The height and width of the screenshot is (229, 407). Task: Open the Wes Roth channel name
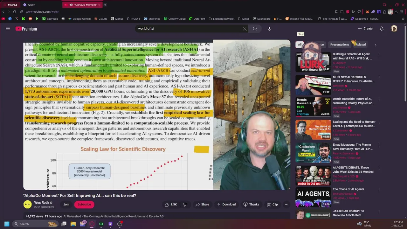point(41,203)
